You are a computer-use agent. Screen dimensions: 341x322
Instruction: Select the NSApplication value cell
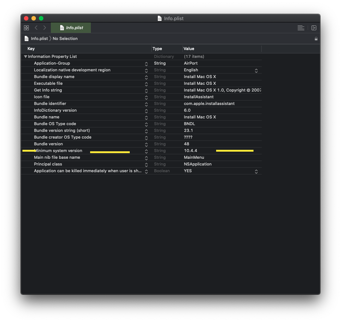coord(198,164)
